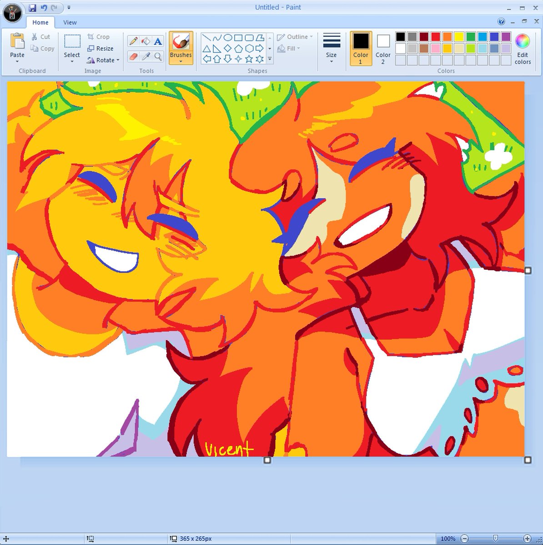Open the Rotate dropdown menu

tap(103, 60)
